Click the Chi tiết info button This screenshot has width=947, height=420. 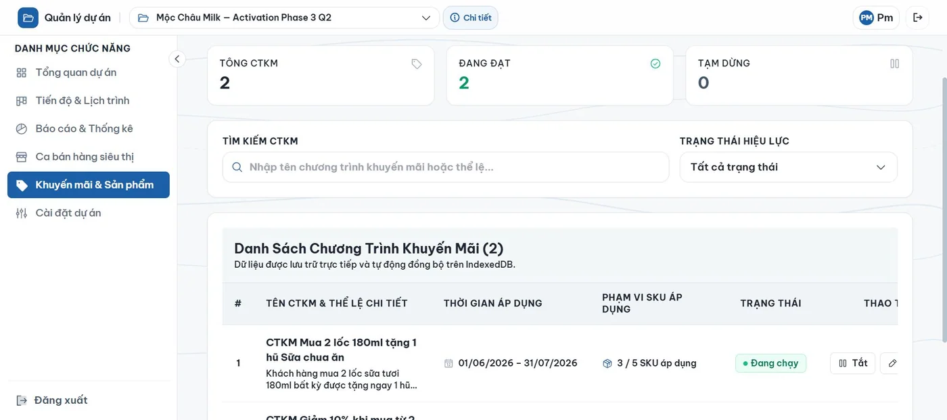[x=471, y=18]
